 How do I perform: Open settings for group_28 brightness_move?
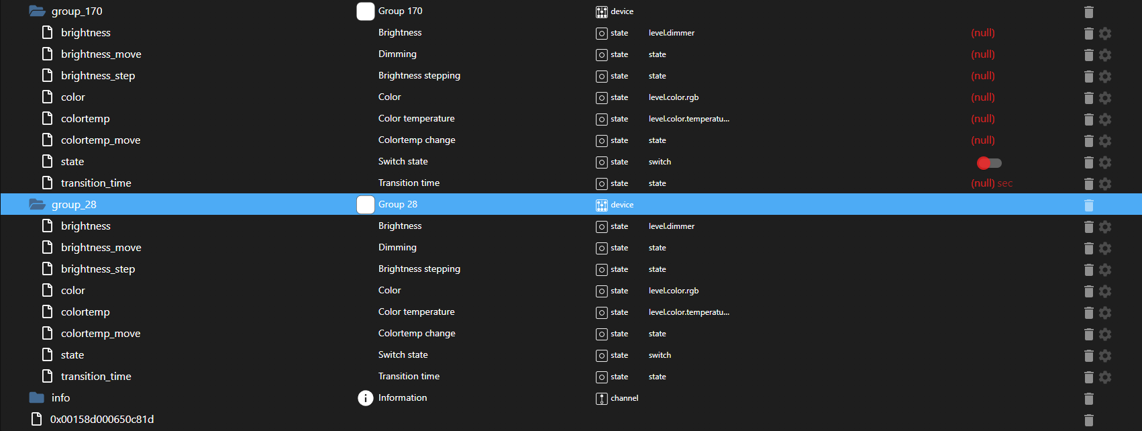(x=1105, y=248)
